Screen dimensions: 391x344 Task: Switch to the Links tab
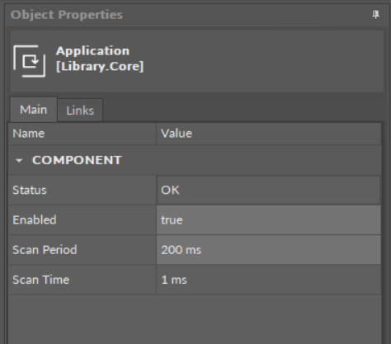point(80,111)
